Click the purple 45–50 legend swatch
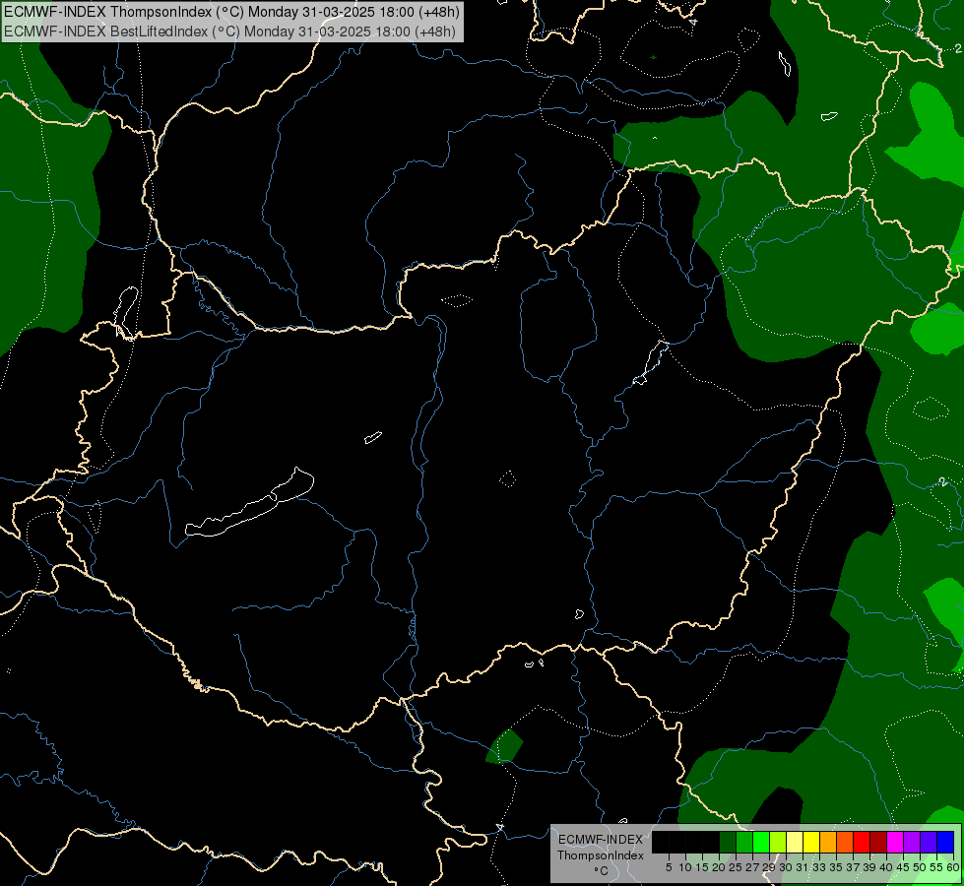The width and height of the screenshot is (964, 886). pyautogui.click(x=912, y=842)
